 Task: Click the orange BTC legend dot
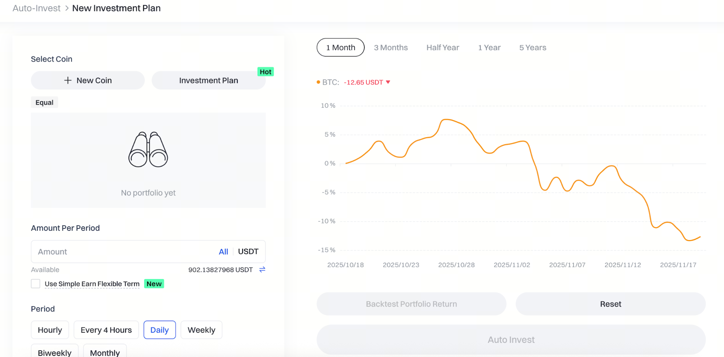tap(318, 82)
